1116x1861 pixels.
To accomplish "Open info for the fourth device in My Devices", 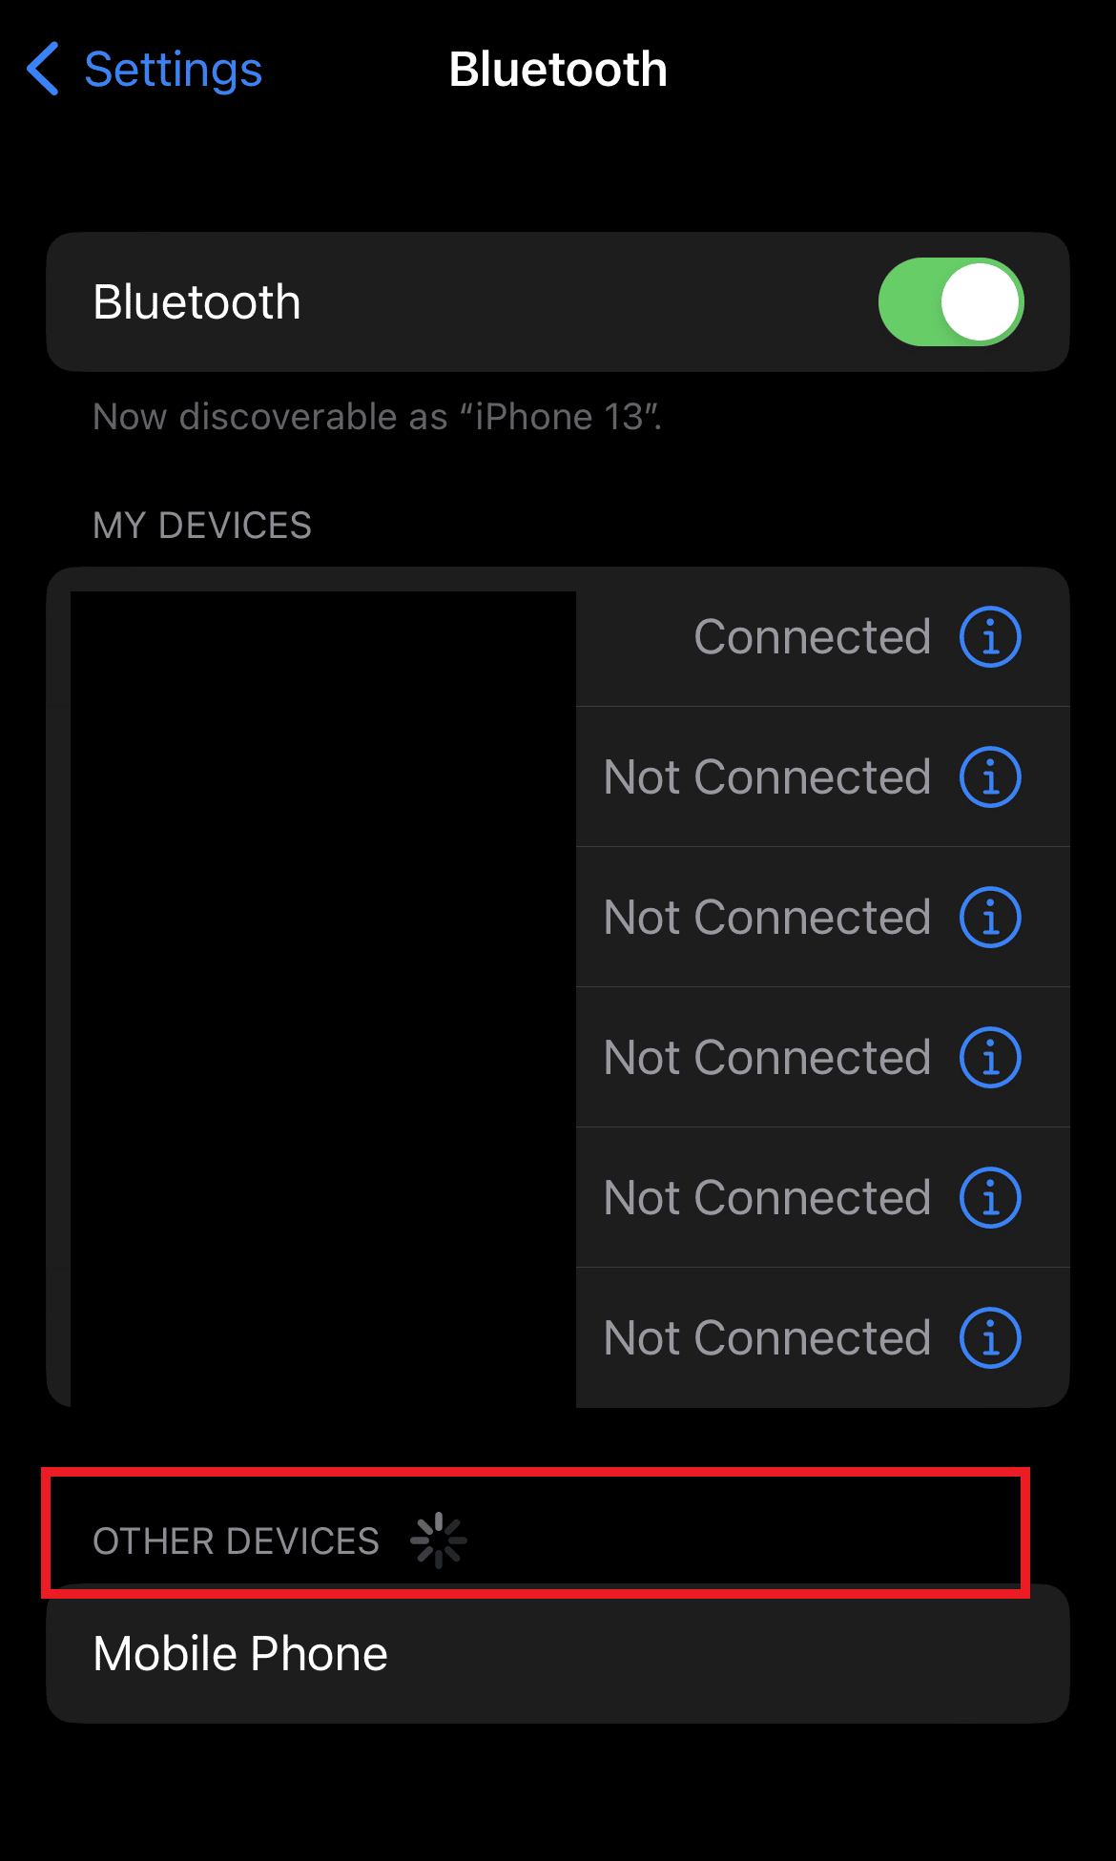I will click(x=990, y=1058).
